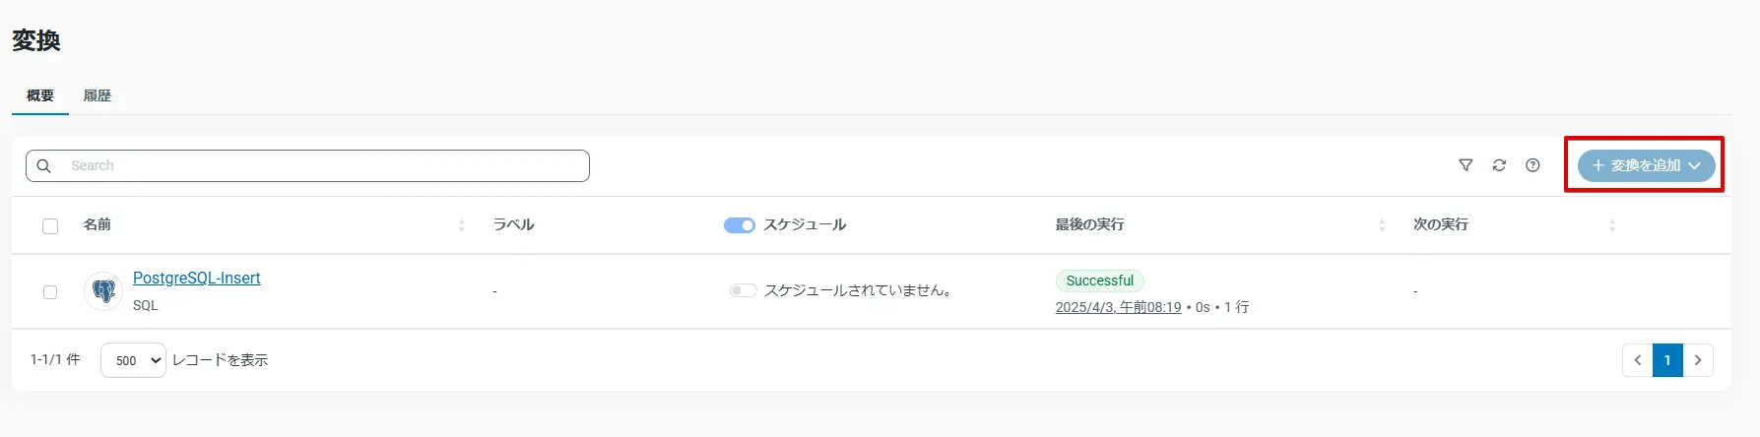
Task: Click the refresh icon in the toolbar
Action: pos(1499,165)
